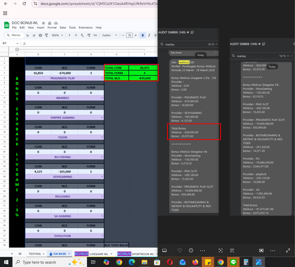Open the File menu
295x267 pixels.
[x=14, y=28]
